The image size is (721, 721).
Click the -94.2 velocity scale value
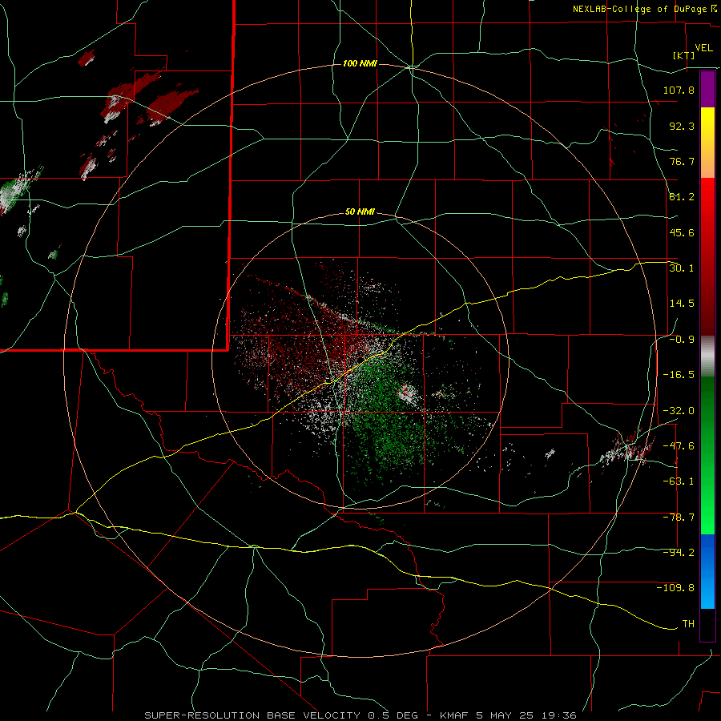tap(679, 552)
